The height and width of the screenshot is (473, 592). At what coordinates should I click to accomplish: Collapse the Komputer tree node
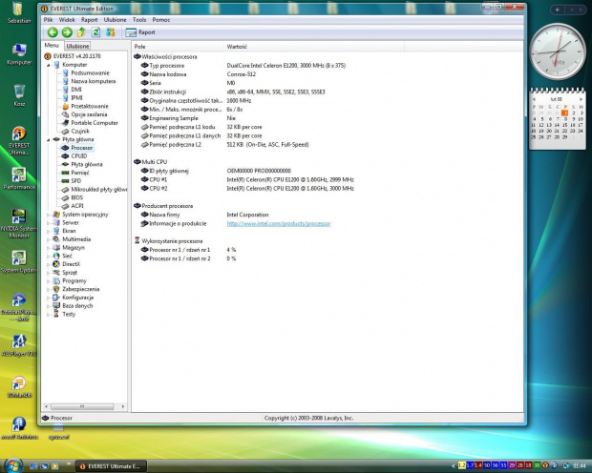coord(49,65)
